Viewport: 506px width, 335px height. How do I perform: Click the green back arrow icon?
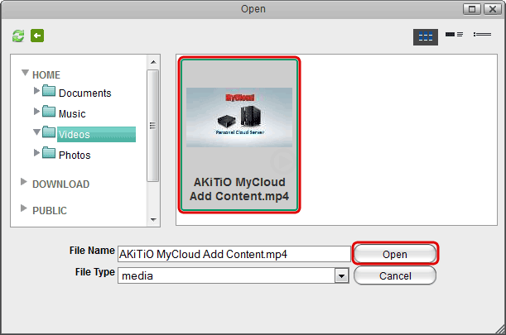click(37, 36)
